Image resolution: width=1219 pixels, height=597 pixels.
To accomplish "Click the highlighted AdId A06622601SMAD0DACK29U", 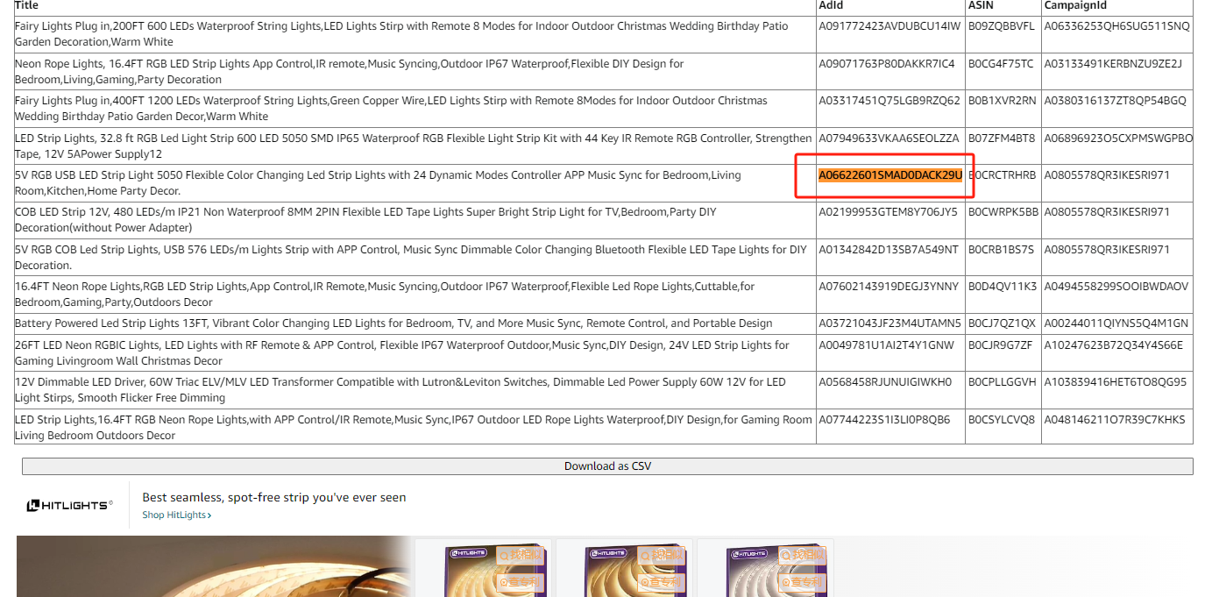I will [889, 175].
